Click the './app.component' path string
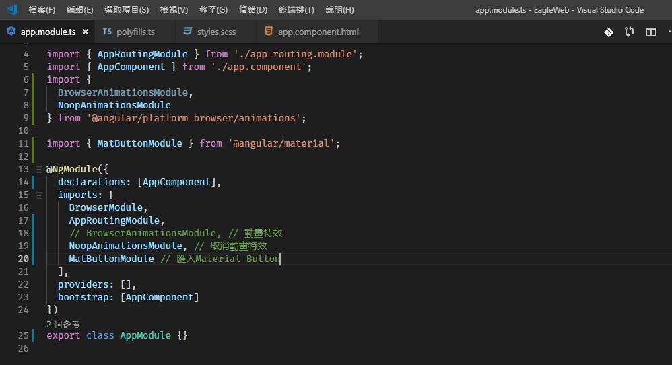672x365 pixels. (x=259, y=67)
